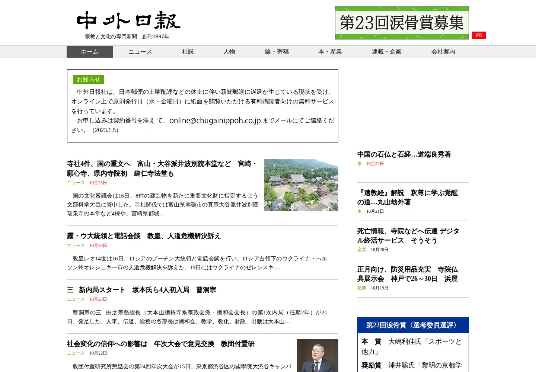Open the speaker photo thumbnail
The height and width of the screenshot is (372, 536).
318,356
